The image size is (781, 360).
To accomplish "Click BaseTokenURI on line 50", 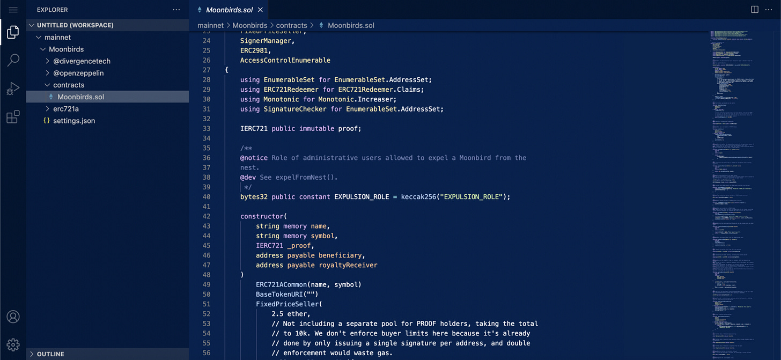I will [279, 295].
